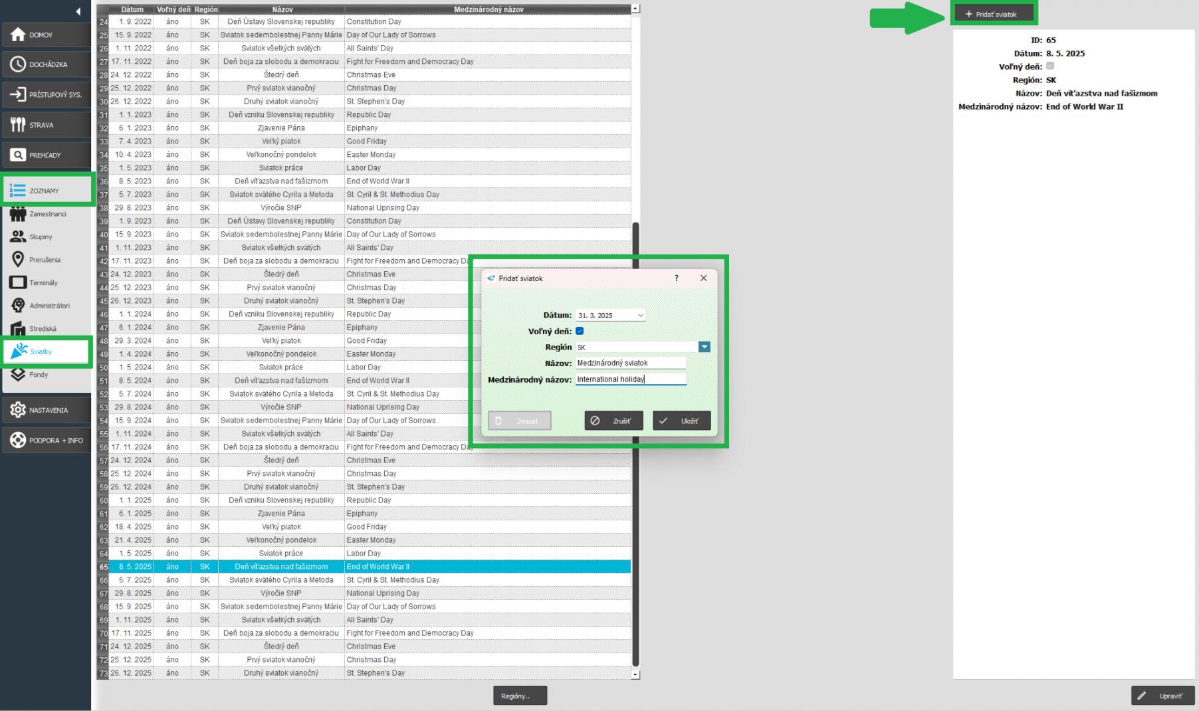
Task: Click Voľný deň checkbox in details panel
Action: coord(1050,66)
